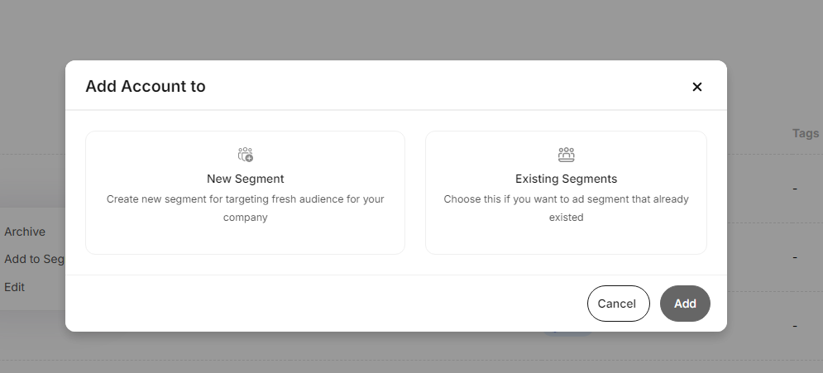Select the Existing Segments card title

tap(566, 179)
